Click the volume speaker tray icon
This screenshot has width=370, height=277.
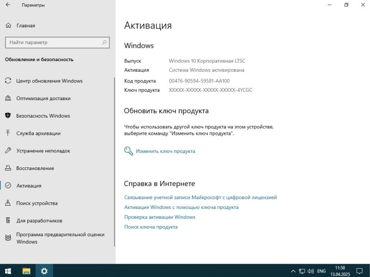(311, 271)
